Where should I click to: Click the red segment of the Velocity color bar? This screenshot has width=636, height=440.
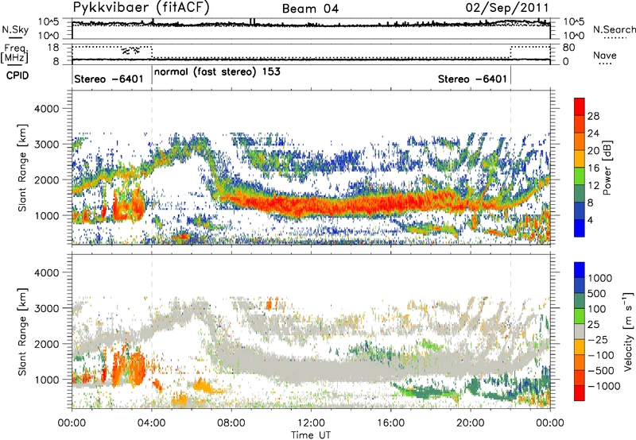(x=580, y=393)
